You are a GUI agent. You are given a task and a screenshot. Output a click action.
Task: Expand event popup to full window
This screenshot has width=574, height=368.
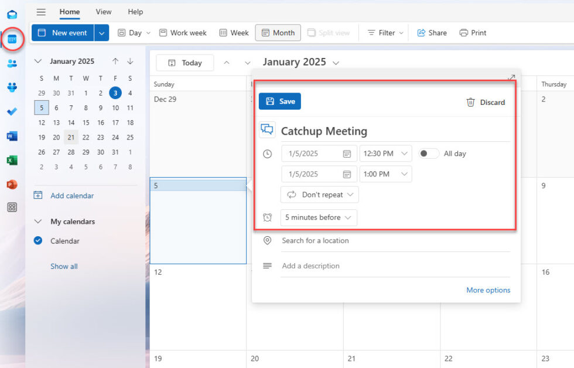pyautogui.click(x=511, y=77)
